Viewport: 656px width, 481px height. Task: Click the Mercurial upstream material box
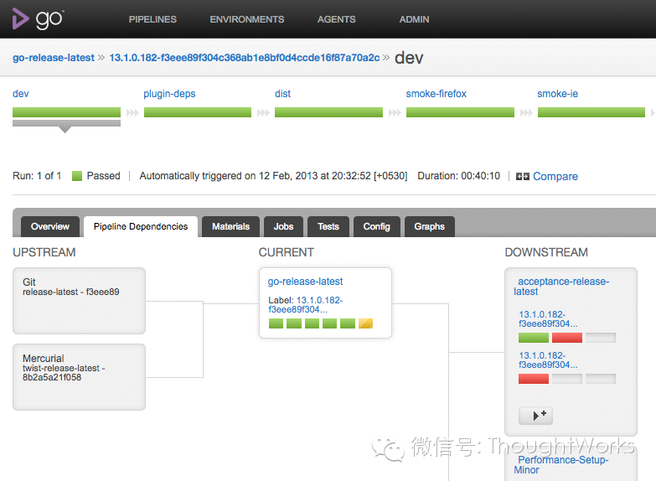[79, 377]
